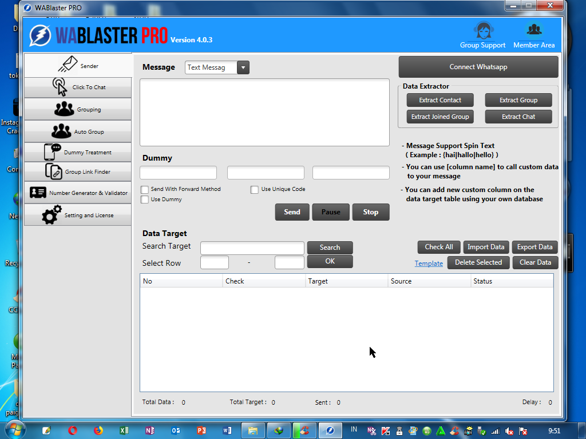Viewport: 586px width, 439px height.
Task: Click the Extract Contact button
Action: [x=440, y=100]
